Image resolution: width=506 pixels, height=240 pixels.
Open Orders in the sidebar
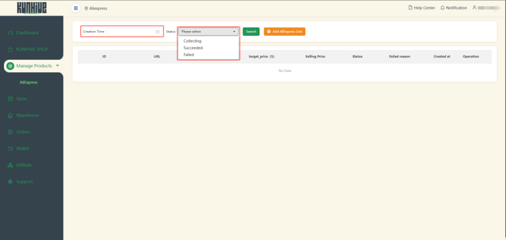pyautogui.click(x=23, y=132)
